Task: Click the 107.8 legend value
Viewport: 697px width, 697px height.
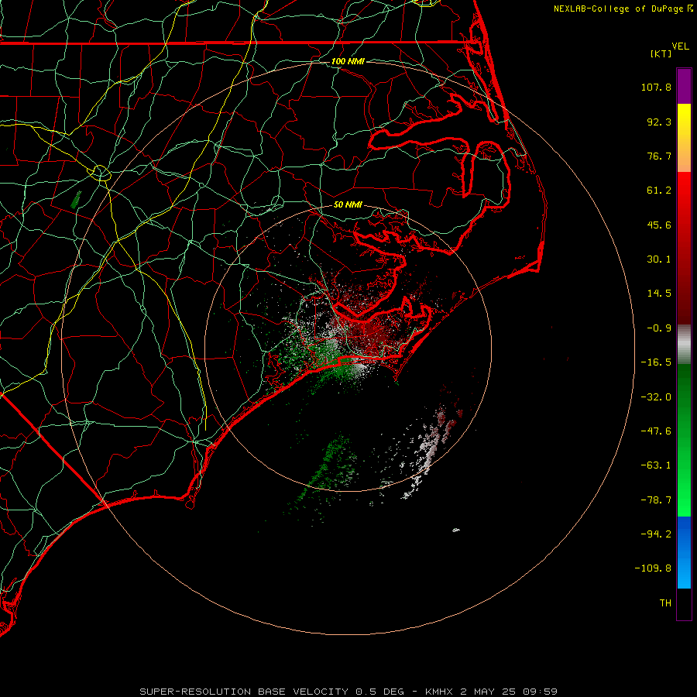Action: pyautogui.click(x=656, y=87)
